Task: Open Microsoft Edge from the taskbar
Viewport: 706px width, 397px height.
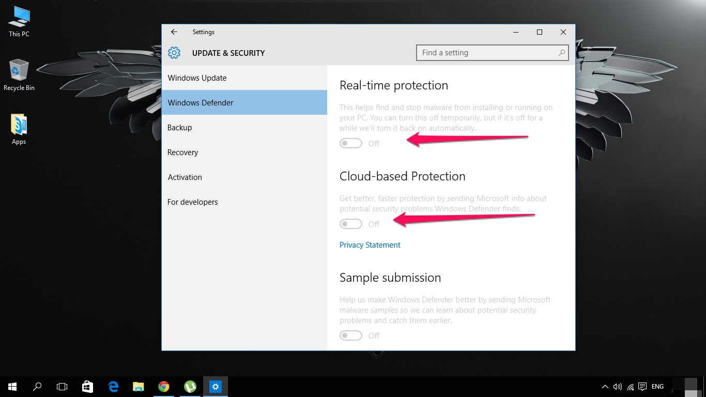Action: click(x=113, y=386)
